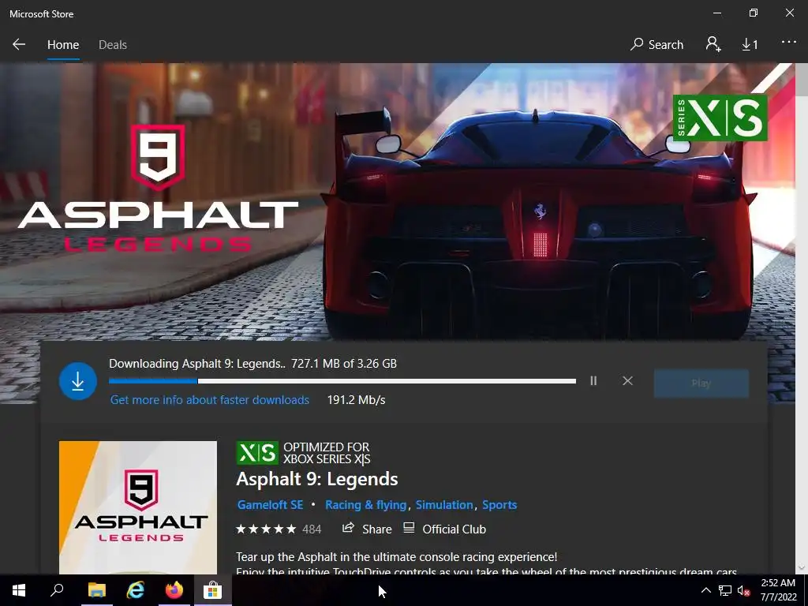Minimize the Microsoft Store window
This screenshot has height=606, width=808.
point(717,13)
